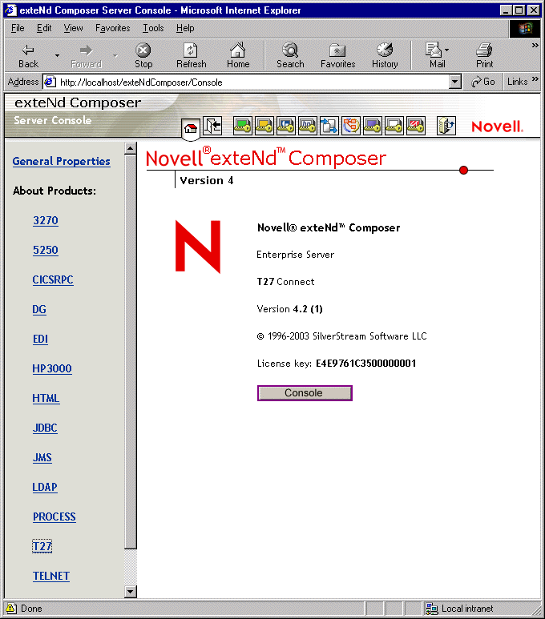Screen dimensions: 545x619
Task: Open the red-screen terminal key icon
Action: pyautogui.click(x=416, y=126)
